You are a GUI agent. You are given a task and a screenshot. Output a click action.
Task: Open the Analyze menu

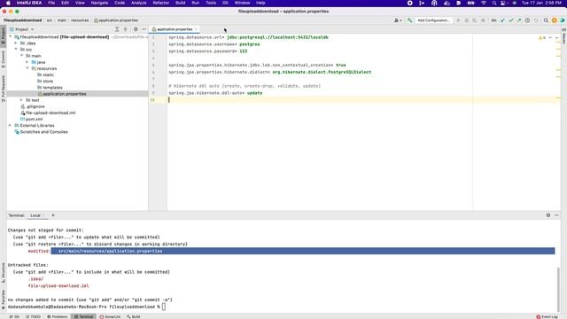[x=138, y=3]
